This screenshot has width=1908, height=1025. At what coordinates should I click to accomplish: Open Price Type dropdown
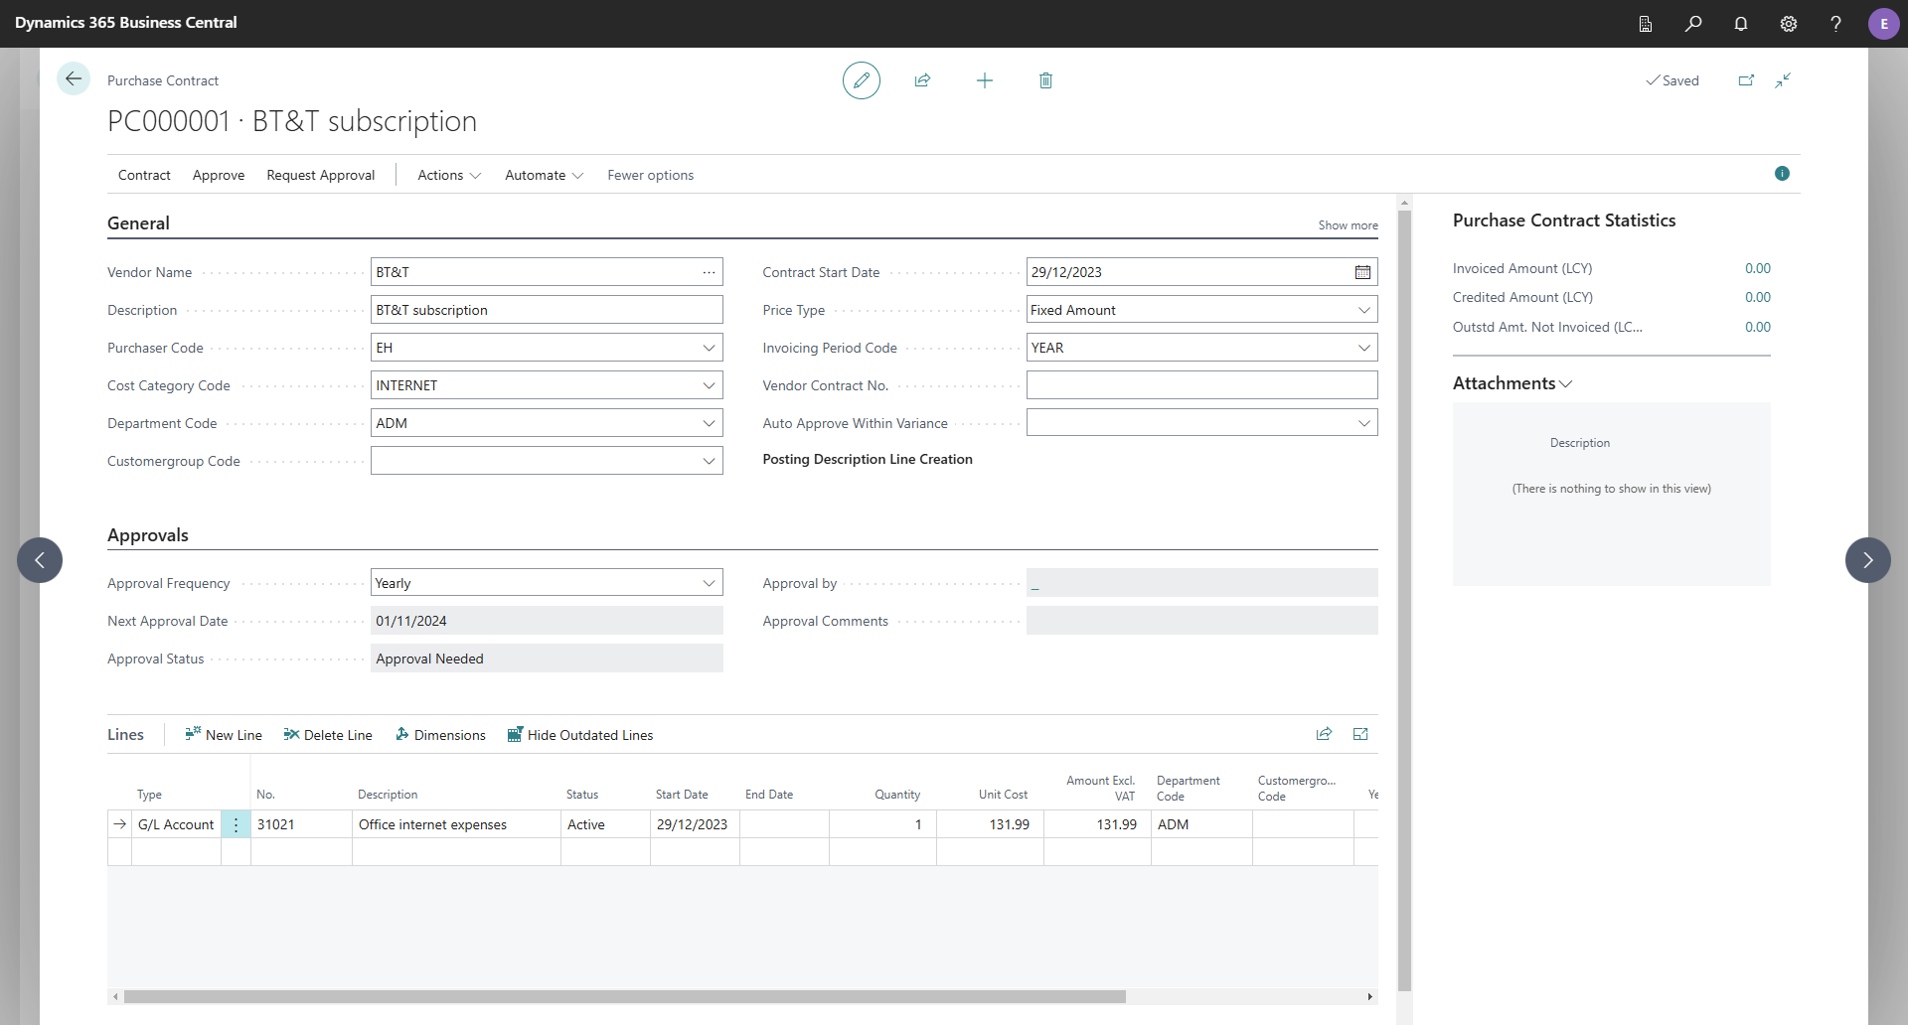[1364, 310]
